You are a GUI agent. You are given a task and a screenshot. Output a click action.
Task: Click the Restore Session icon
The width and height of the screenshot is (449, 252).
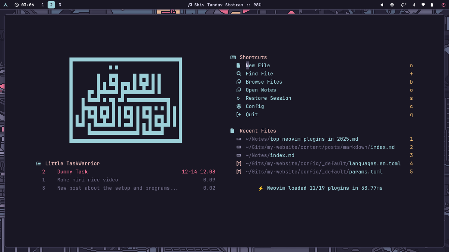pos(238,98)
